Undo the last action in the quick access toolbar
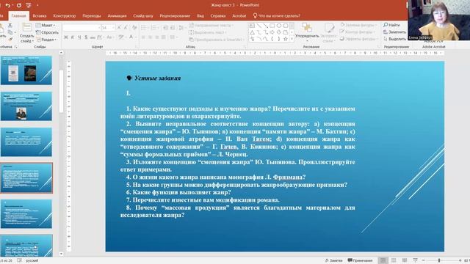 click(x=8, y=5)
